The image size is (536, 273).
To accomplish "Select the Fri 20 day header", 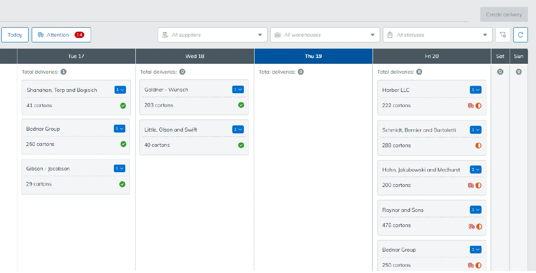I will 432,56.
